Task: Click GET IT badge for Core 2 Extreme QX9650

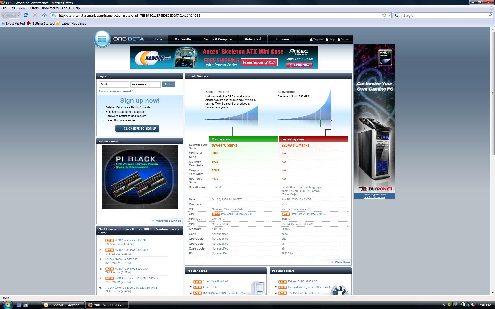Action: point(286,214)
